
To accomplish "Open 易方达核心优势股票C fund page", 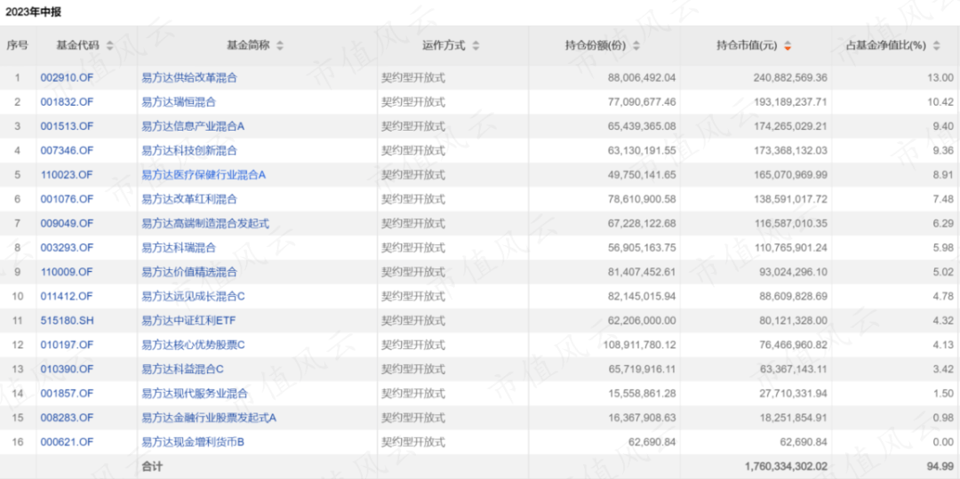I will tap(193, 345).
